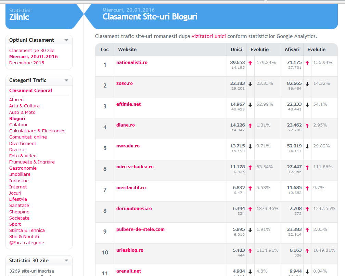Click the Zilnic statistics header
The image size is (345, 276).
pos(19,17)
